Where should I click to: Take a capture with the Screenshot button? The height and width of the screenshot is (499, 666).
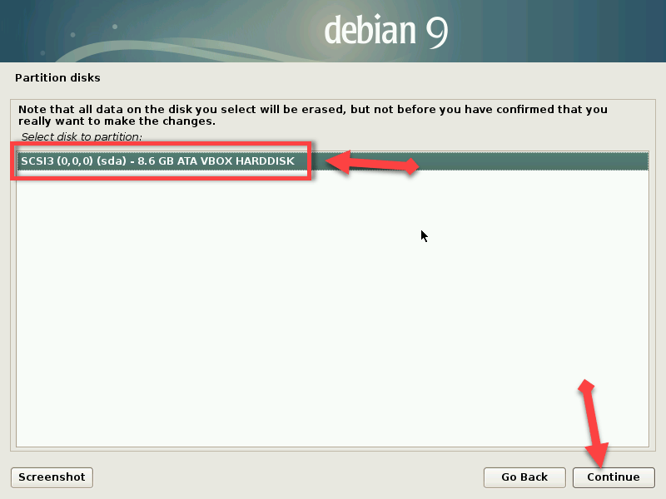click(52, 477)
